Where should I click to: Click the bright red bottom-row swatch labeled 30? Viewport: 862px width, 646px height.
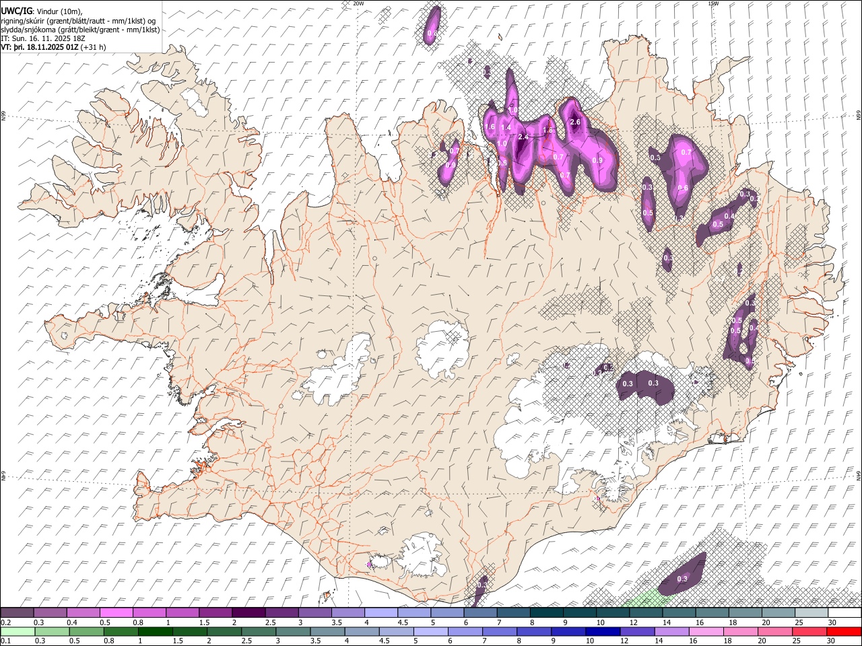click(844, 631)
